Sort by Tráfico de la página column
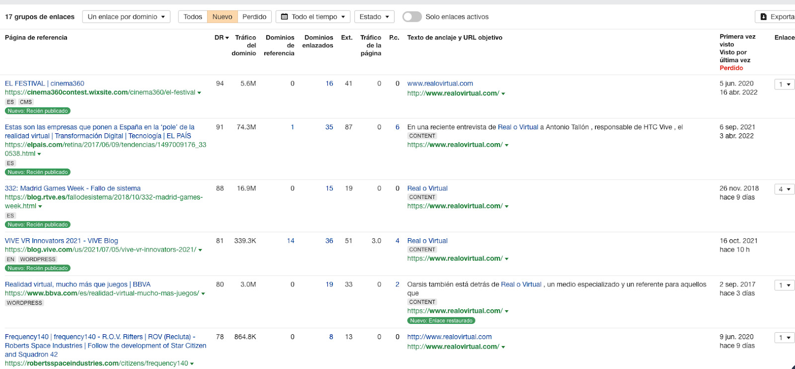Viewport: 795px width, 369px height. coord(371,45)
